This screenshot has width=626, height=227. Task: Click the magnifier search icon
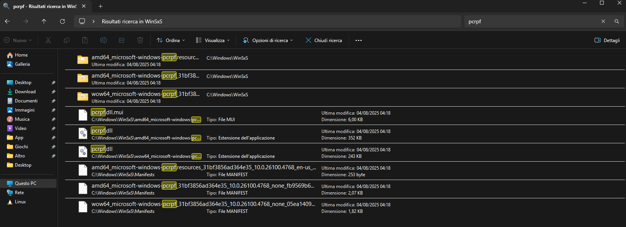616,21
